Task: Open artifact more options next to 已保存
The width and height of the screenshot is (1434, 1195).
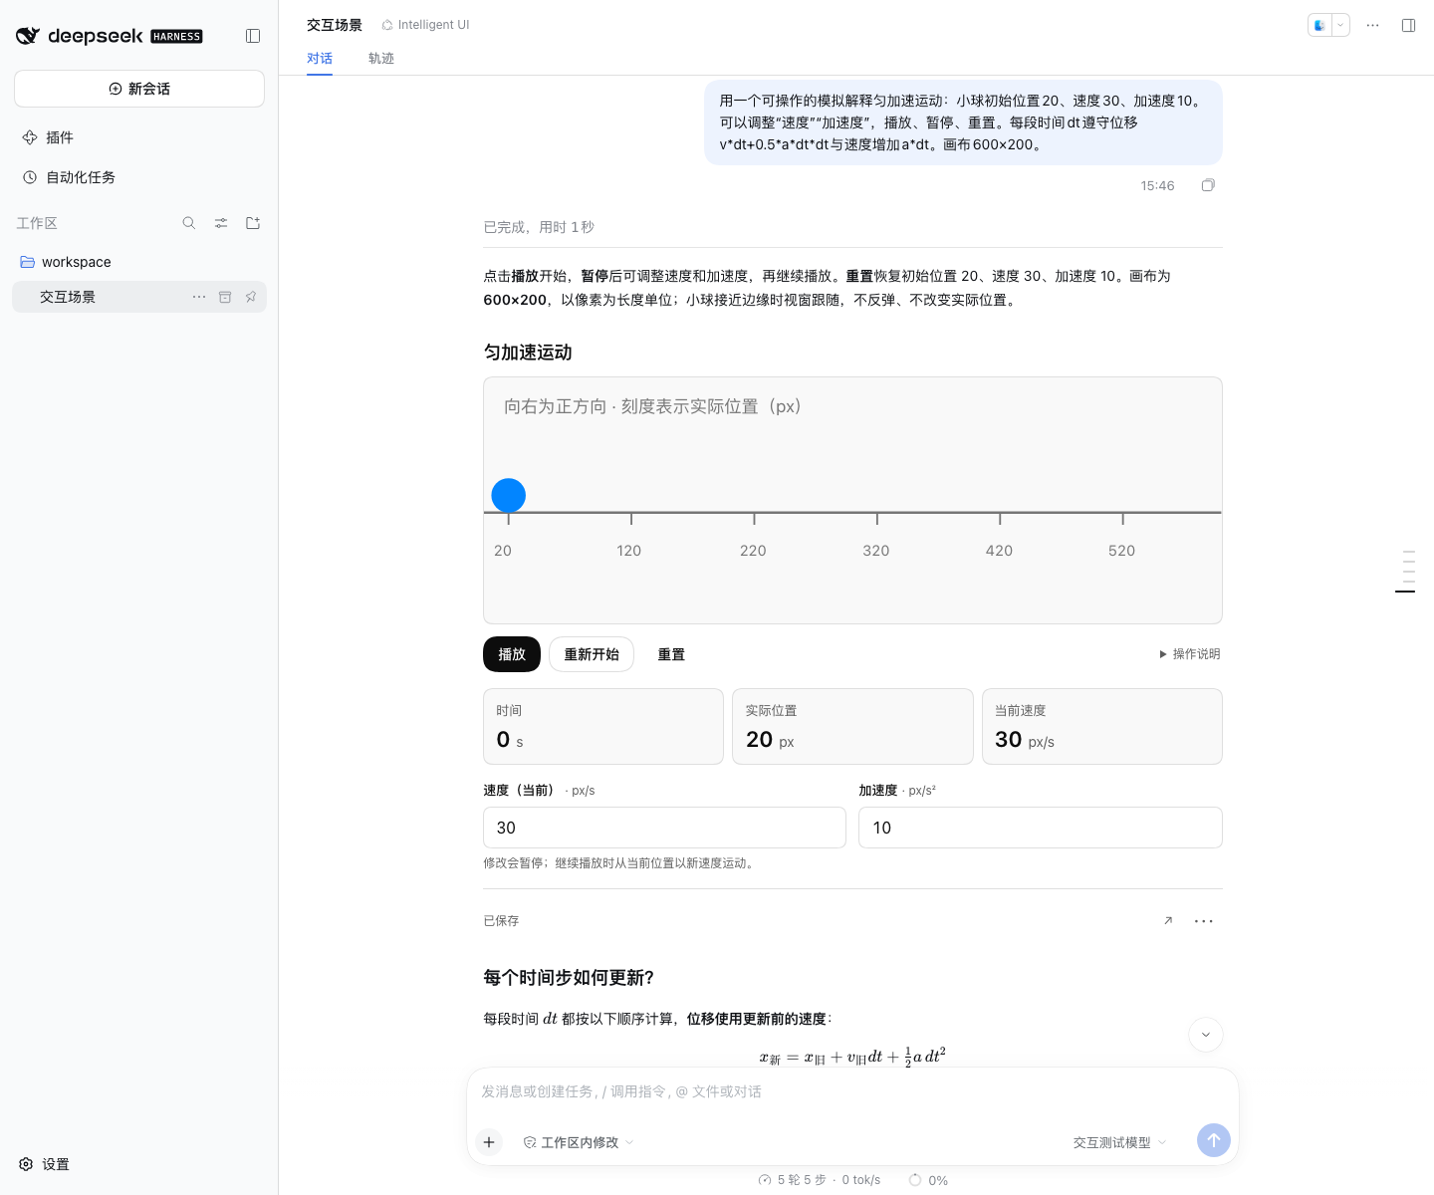Action: pos(1204,920)
